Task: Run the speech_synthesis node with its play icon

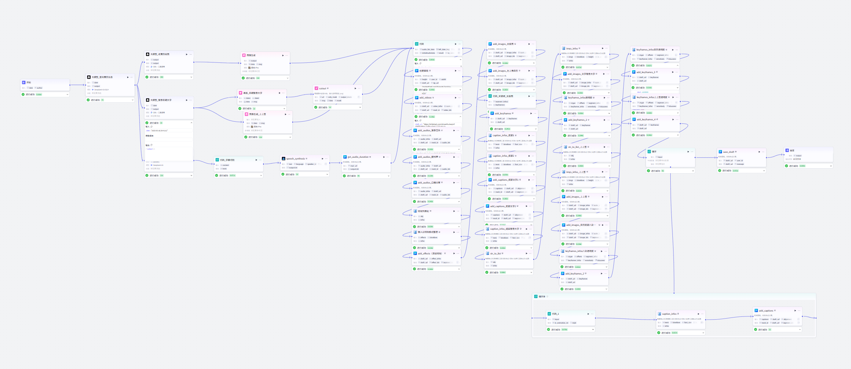Action: (x=322, y=159)
